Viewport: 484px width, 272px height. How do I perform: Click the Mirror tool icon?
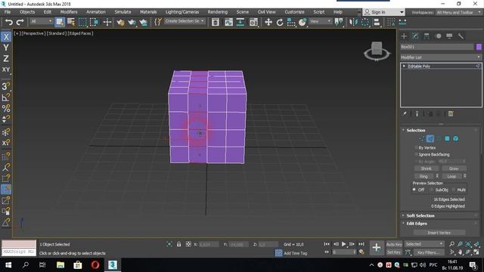pos(353,22)
